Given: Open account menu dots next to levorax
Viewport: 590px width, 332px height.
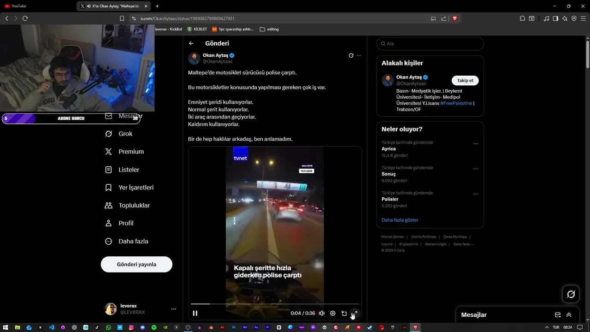Looking at the screenshot, I should click(174, 309).
